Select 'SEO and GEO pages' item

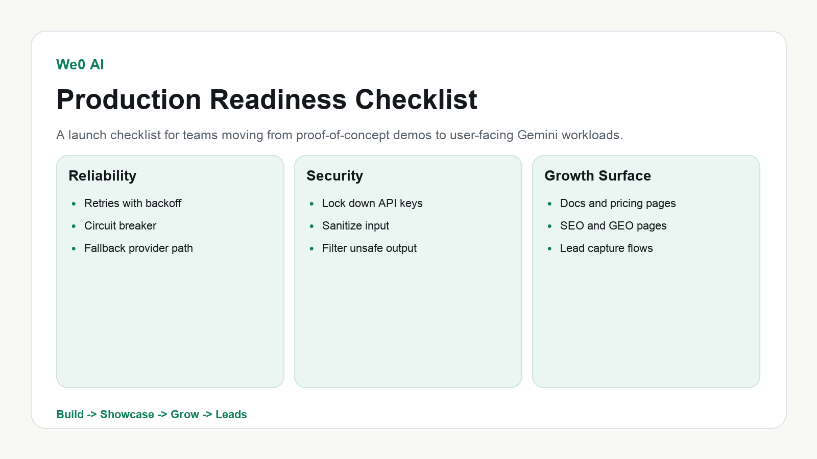pyautogui.click(x=613, y=226)
